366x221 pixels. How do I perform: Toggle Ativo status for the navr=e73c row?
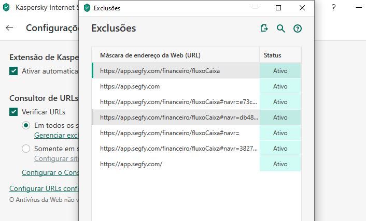coord(280,102)
